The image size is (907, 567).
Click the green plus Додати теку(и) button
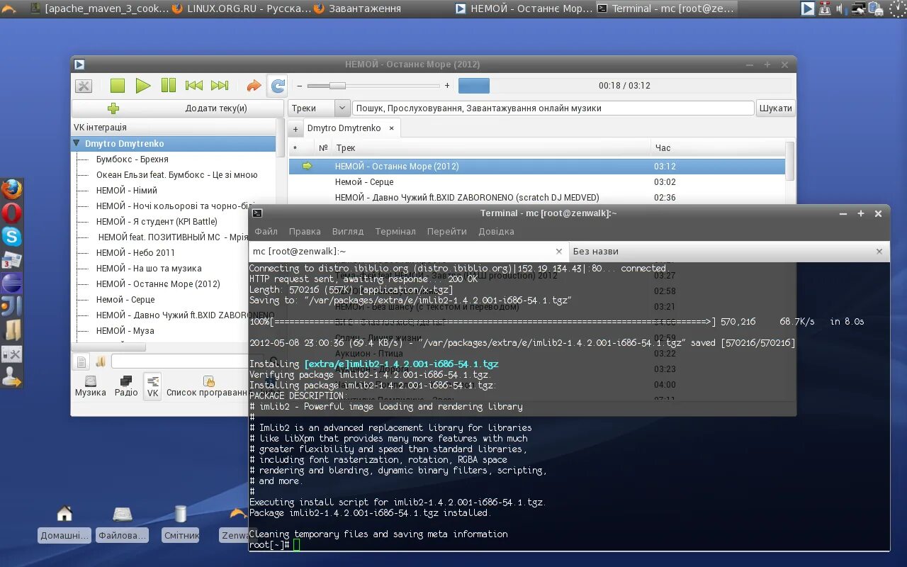(178, 108)
